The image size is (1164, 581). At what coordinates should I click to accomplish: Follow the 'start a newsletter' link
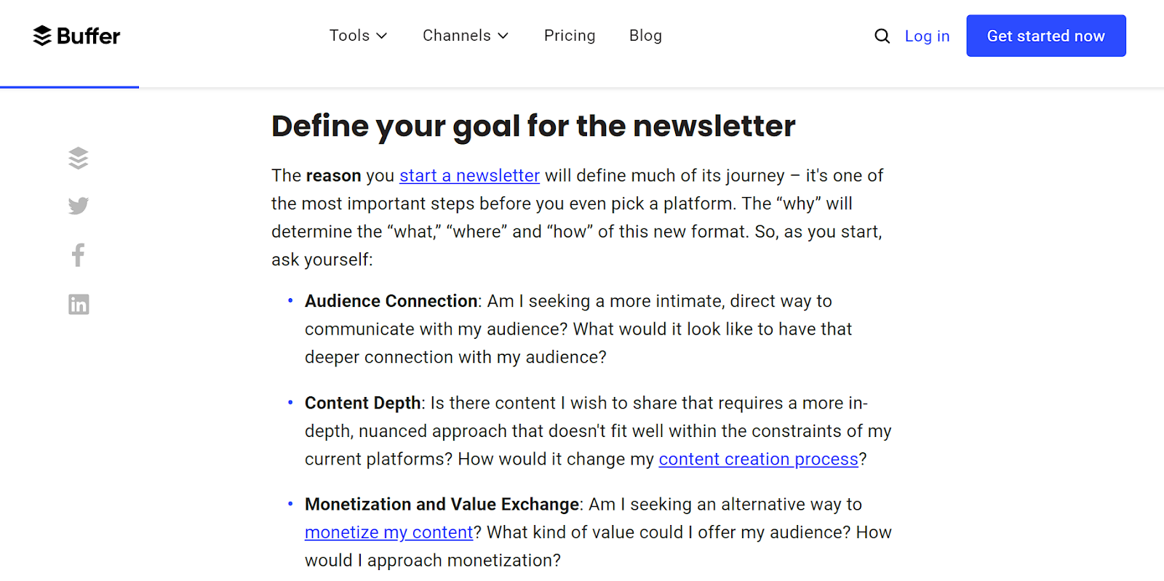(x=469, y=176)
